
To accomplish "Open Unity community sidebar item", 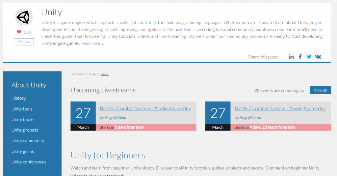I will (28, 140).
